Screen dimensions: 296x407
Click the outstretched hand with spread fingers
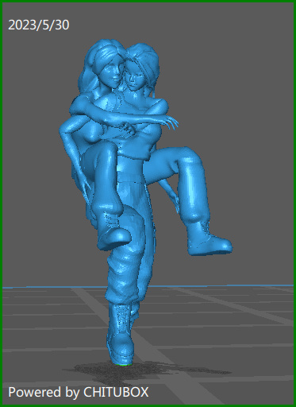[x=171, y=122]
